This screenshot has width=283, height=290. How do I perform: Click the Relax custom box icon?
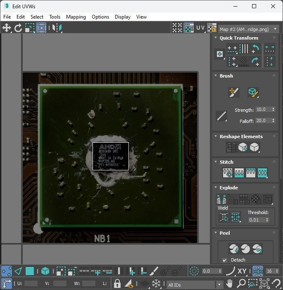[254, 147]
